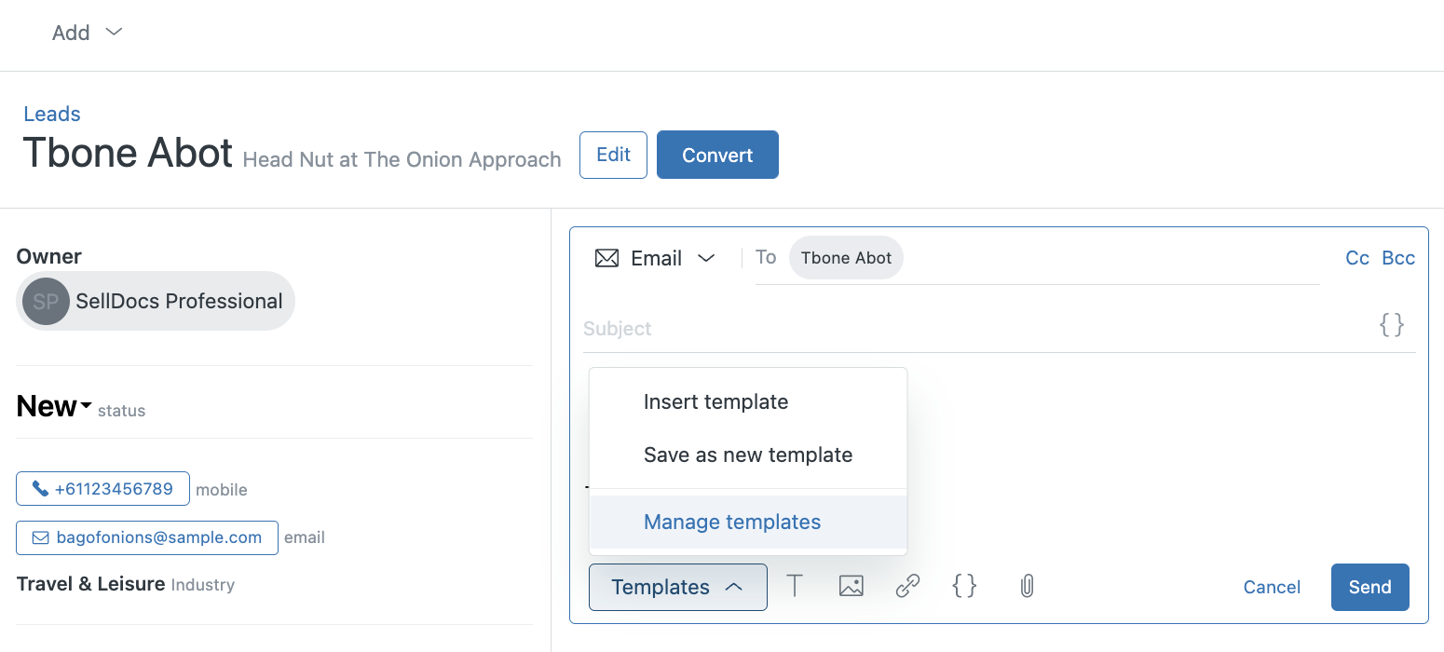Send the email

click(1370, 587)
